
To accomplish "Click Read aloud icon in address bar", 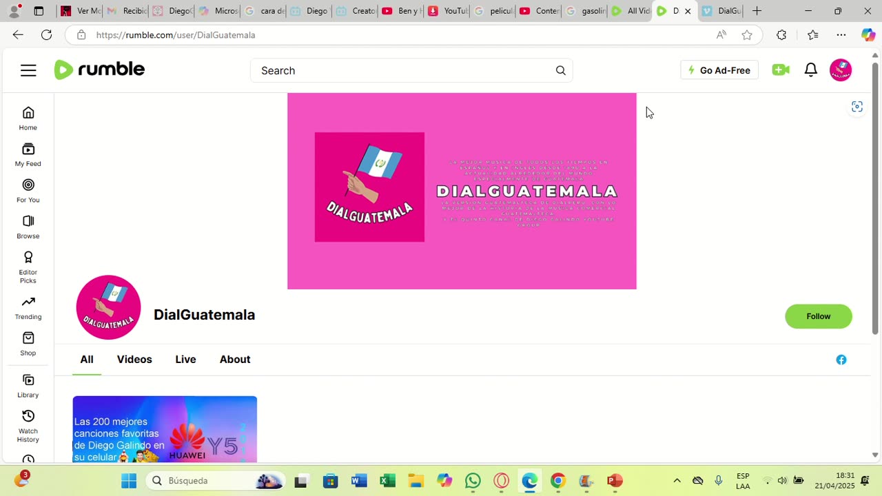I will coord(721,34).
